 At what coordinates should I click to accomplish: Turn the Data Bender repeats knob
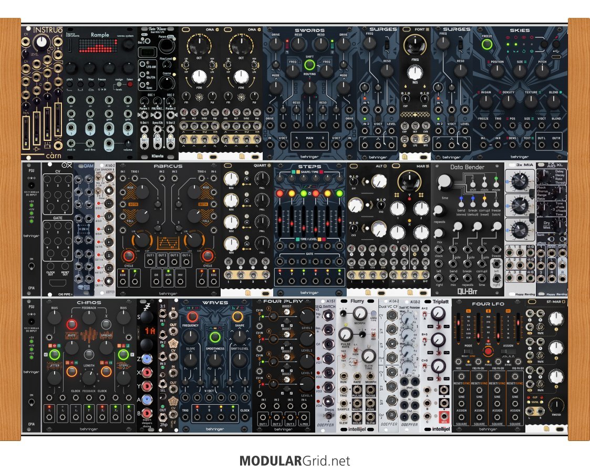[x=439, y=210]
